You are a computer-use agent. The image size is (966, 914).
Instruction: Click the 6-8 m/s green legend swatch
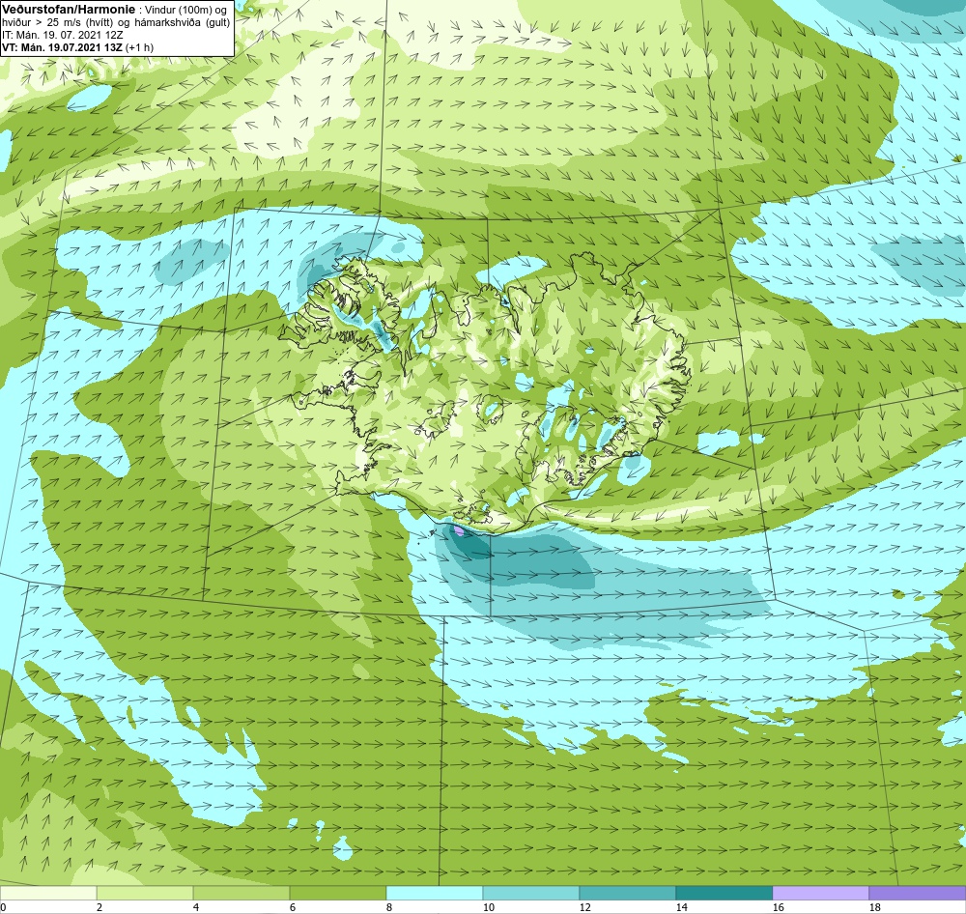(337, 894)
